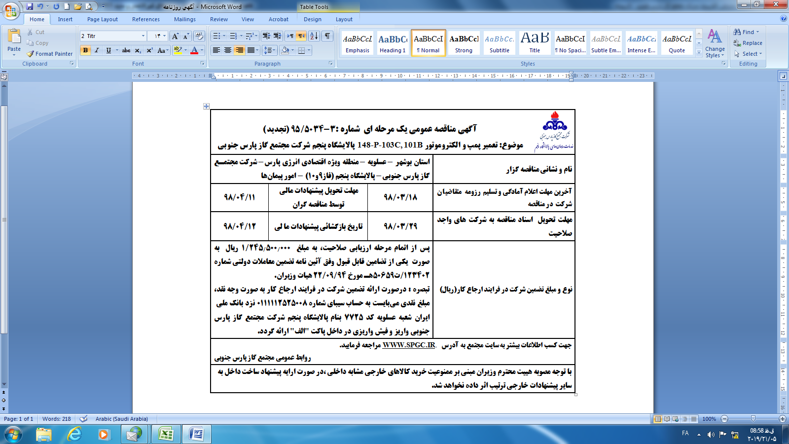Grow the font size
The width and height of the screenshot is (789, 444).
175,36
